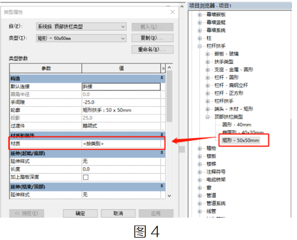Expand 栏杆 - 扁钢立杆 node
The image size is (297, 240).
tap(207, 86)
